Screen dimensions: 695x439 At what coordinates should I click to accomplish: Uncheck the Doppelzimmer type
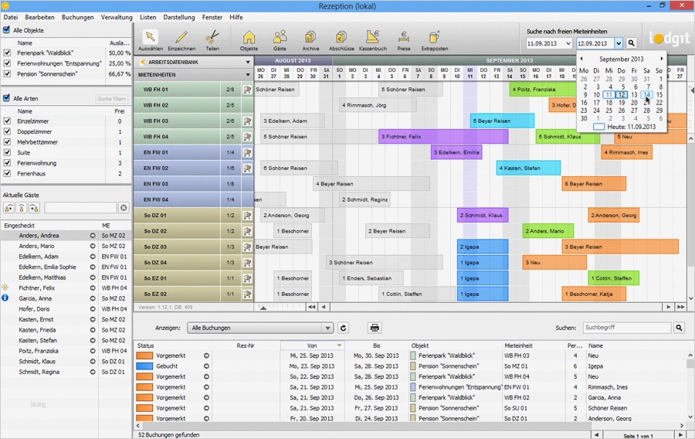coord(7,131)
